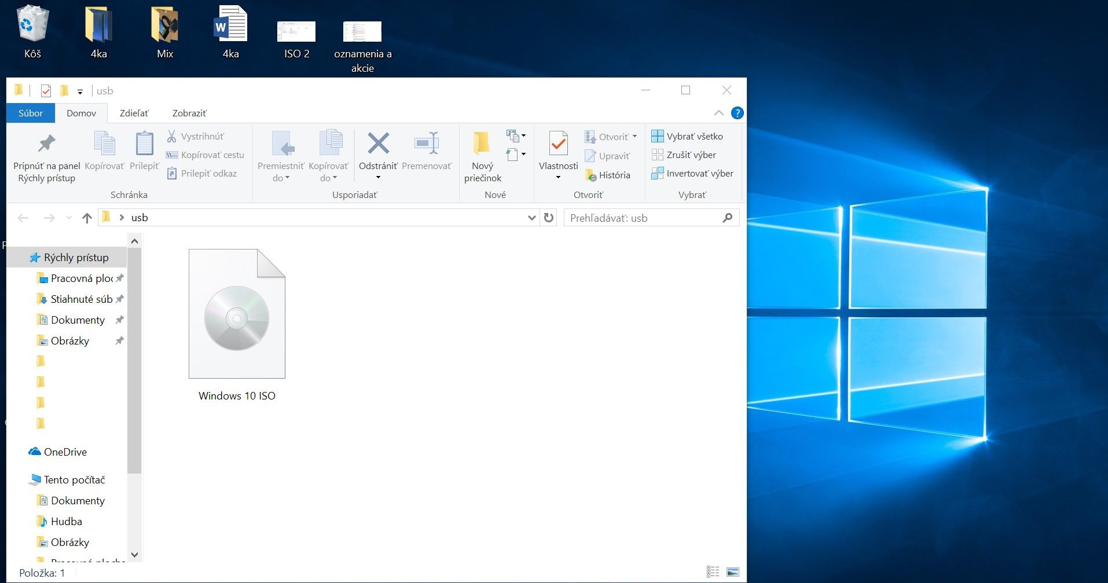Image resolution: width=1108 pixels, height=583 pixels.
Task: Go up one folder level
Action: coord(87,218)
